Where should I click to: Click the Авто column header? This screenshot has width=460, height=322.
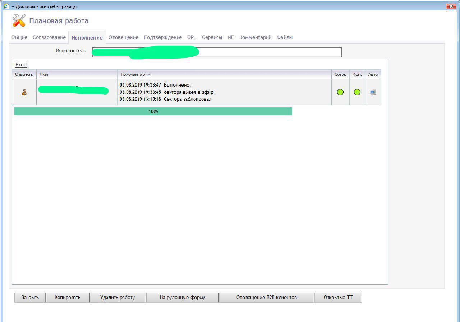(373, 74)
